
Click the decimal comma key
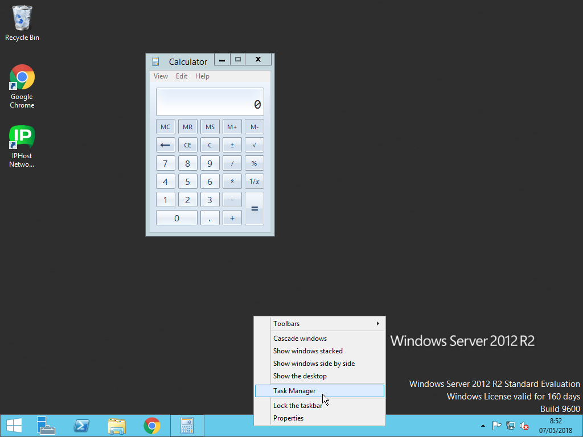pos(210,218)
